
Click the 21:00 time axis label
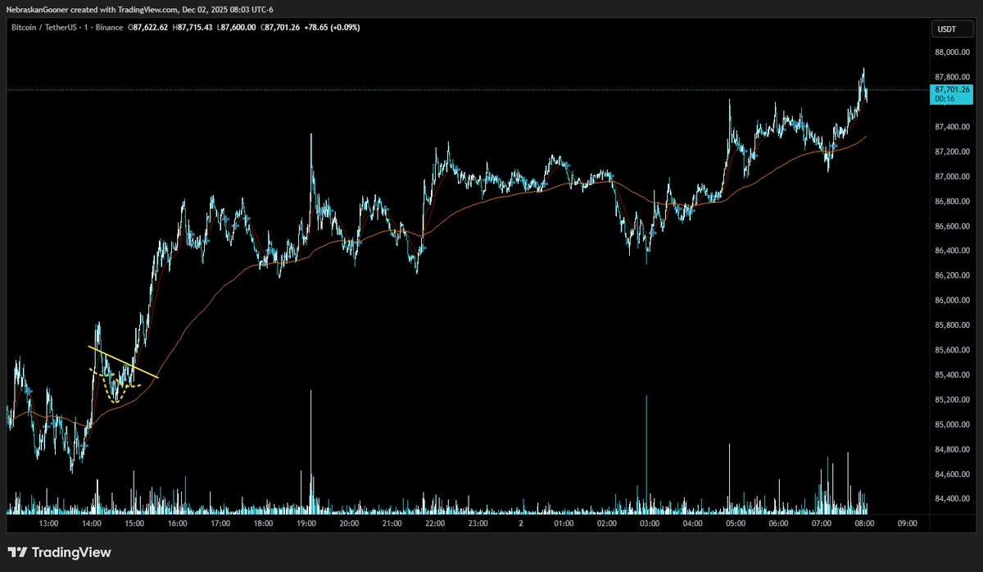coord(392,523)
